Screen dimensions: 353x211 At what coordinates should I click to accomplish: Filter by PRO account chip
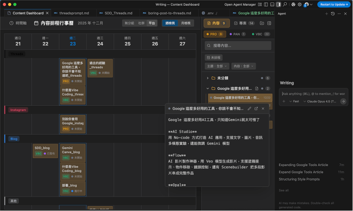pos(214,34)
